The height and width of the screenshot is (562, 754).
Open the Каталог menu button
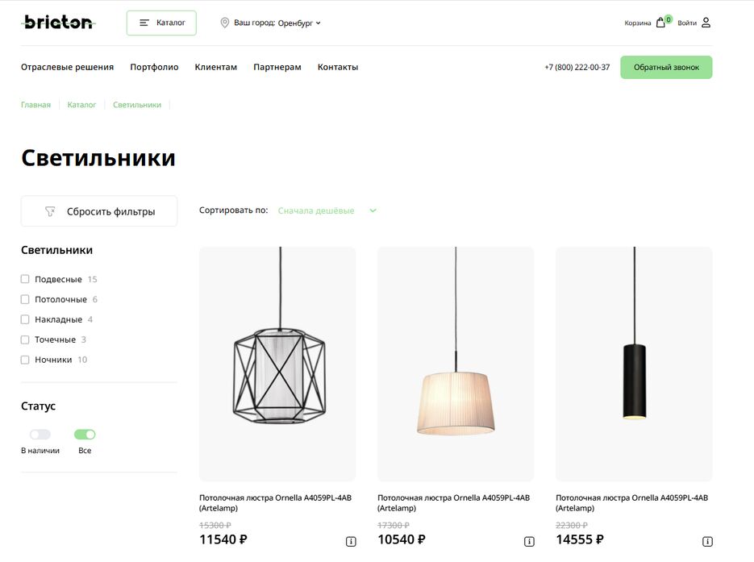pos(161,23)
